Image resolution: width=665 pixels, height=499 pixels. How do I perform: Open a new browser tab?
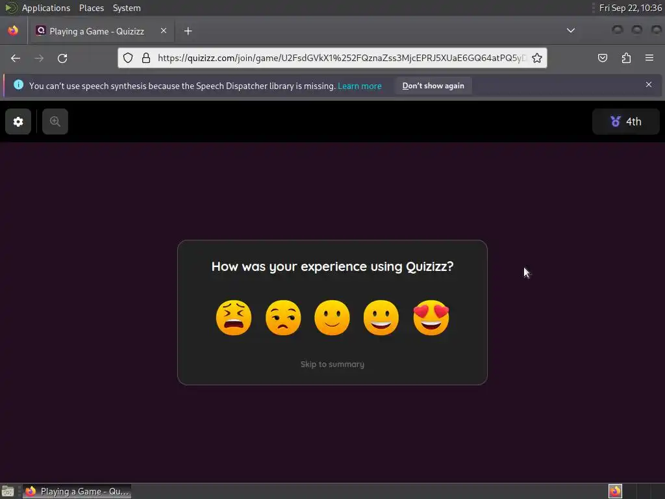(188, 31)
